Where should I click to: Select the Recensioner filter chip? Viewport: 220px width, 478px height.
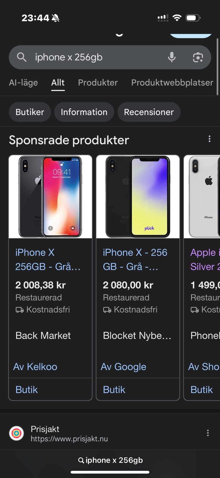tap(149, 112)
